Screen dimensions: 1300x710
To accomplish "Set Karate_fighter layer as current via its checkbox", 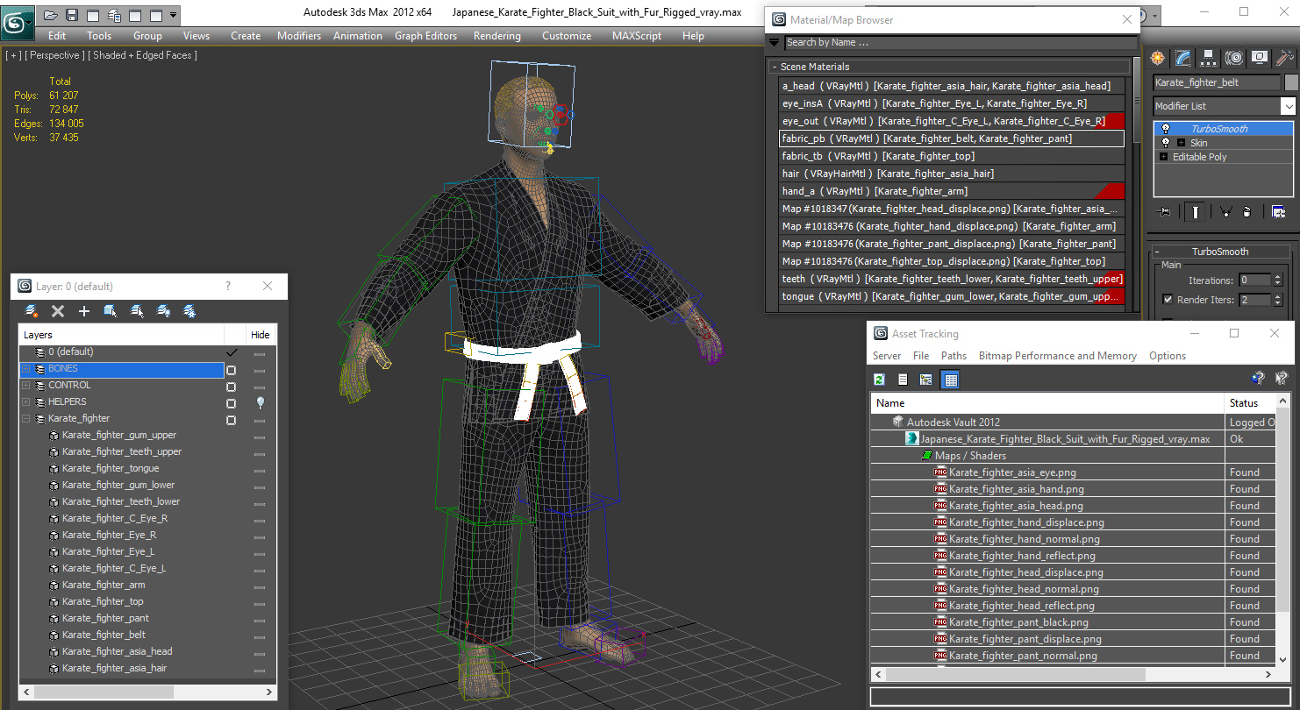I will (x=232, y=420).
